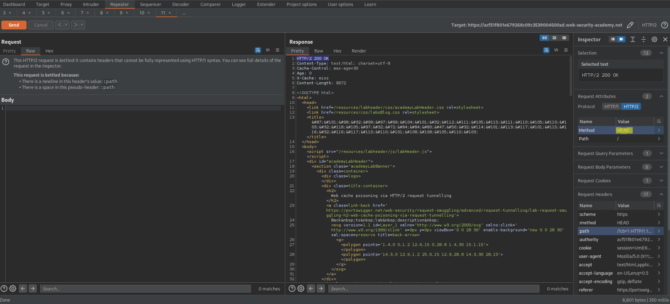670x304 pixels.
Task: Switch Response view to Render
Action: pos(359,51)
